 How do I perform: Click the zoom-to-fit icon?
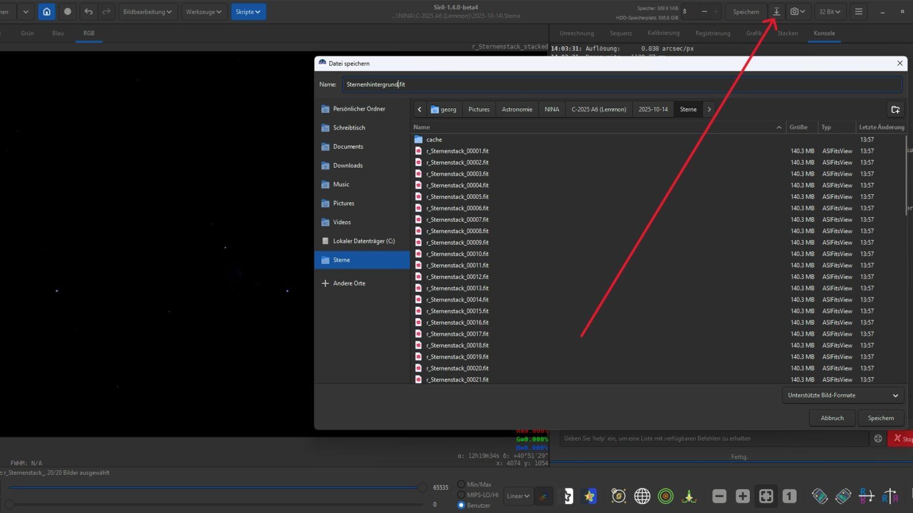766,496
